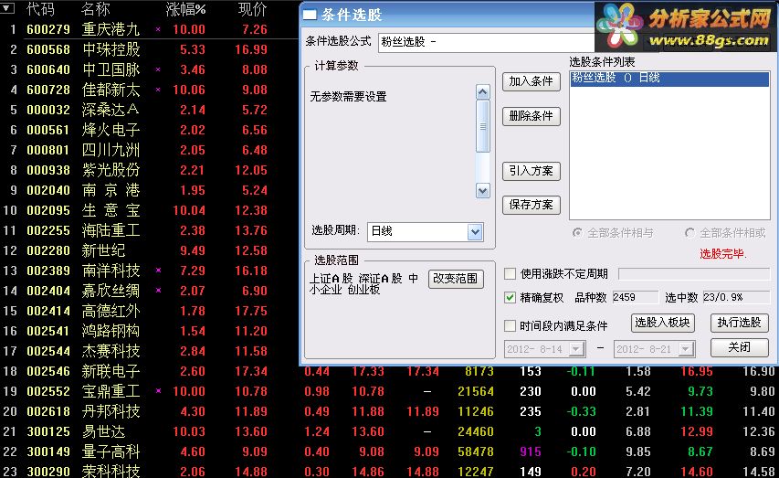Expand the end date 2012-8-21 dropdown
Viewport: 779px width, 478px height.
pos(686,349)
